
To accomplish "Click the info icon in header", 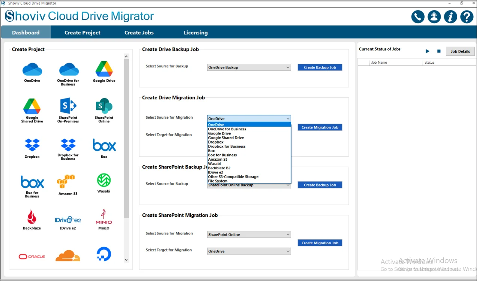I will tap(450, 17).
